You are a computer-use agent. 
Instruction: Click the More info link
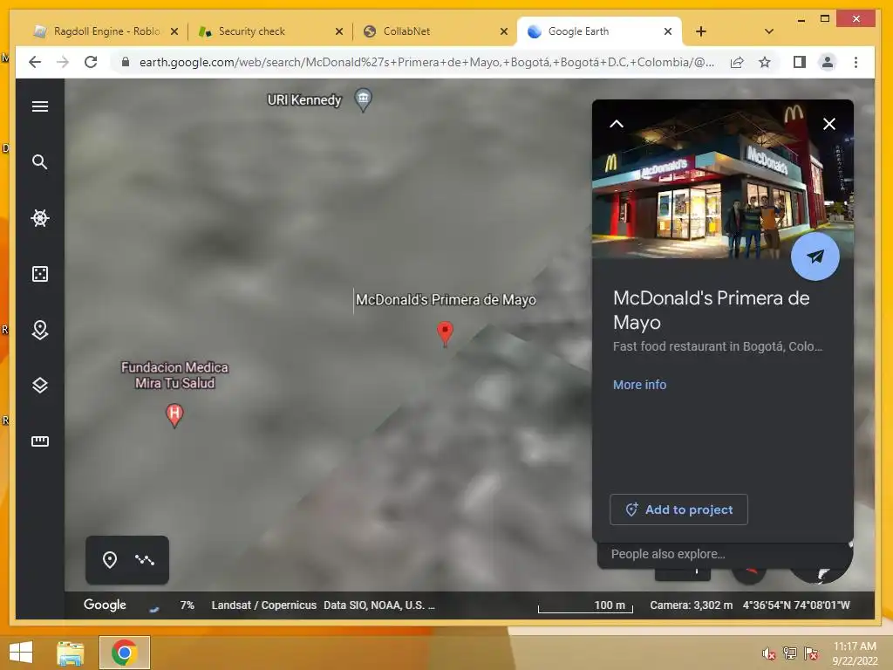point(639,385)
